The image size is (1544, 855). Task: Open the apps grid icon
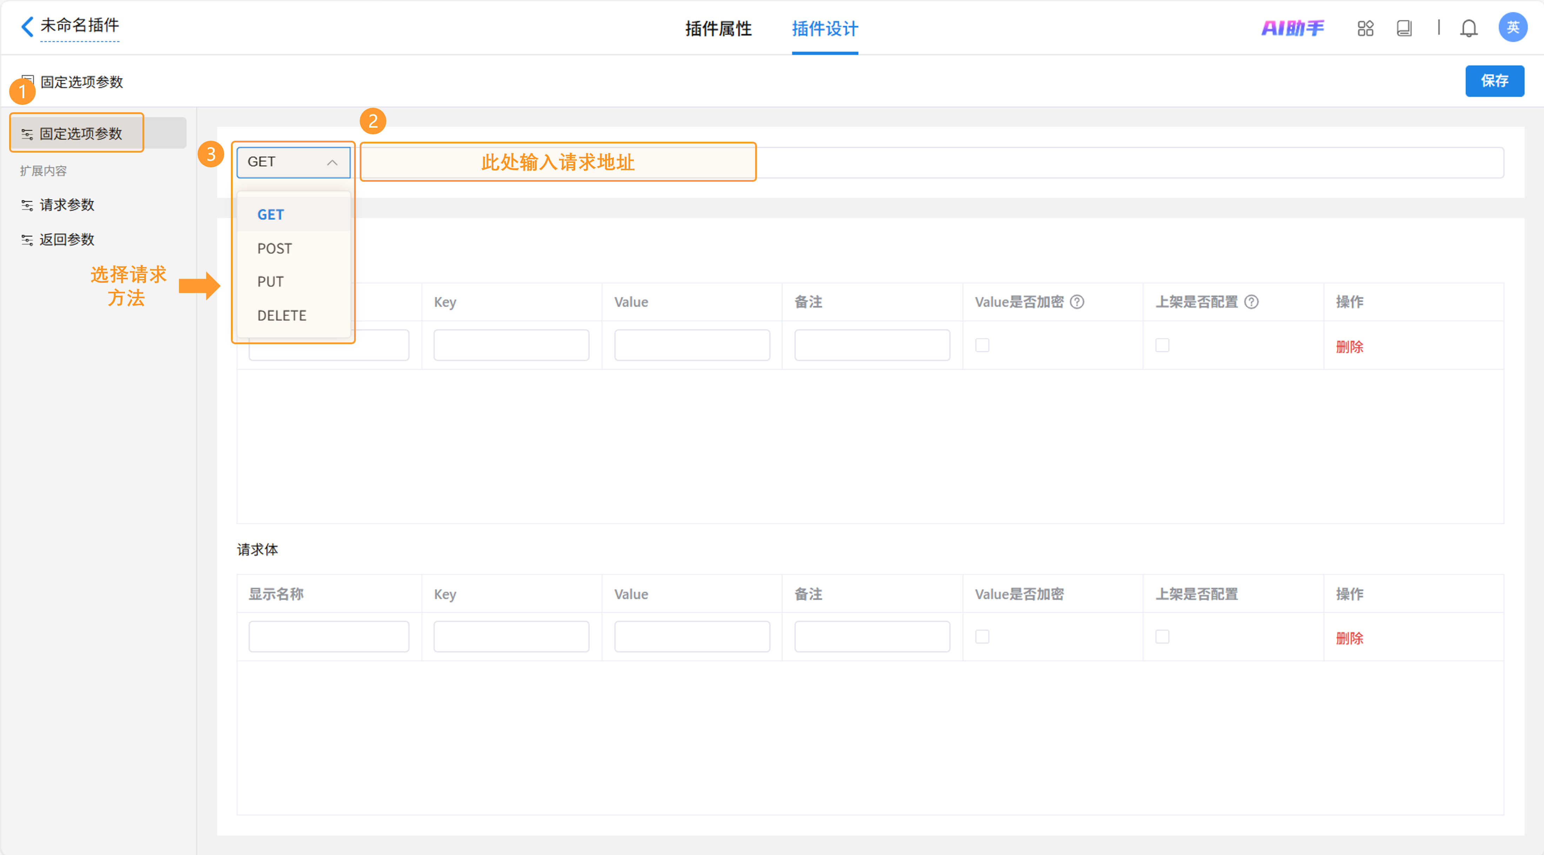(1365, 28)
